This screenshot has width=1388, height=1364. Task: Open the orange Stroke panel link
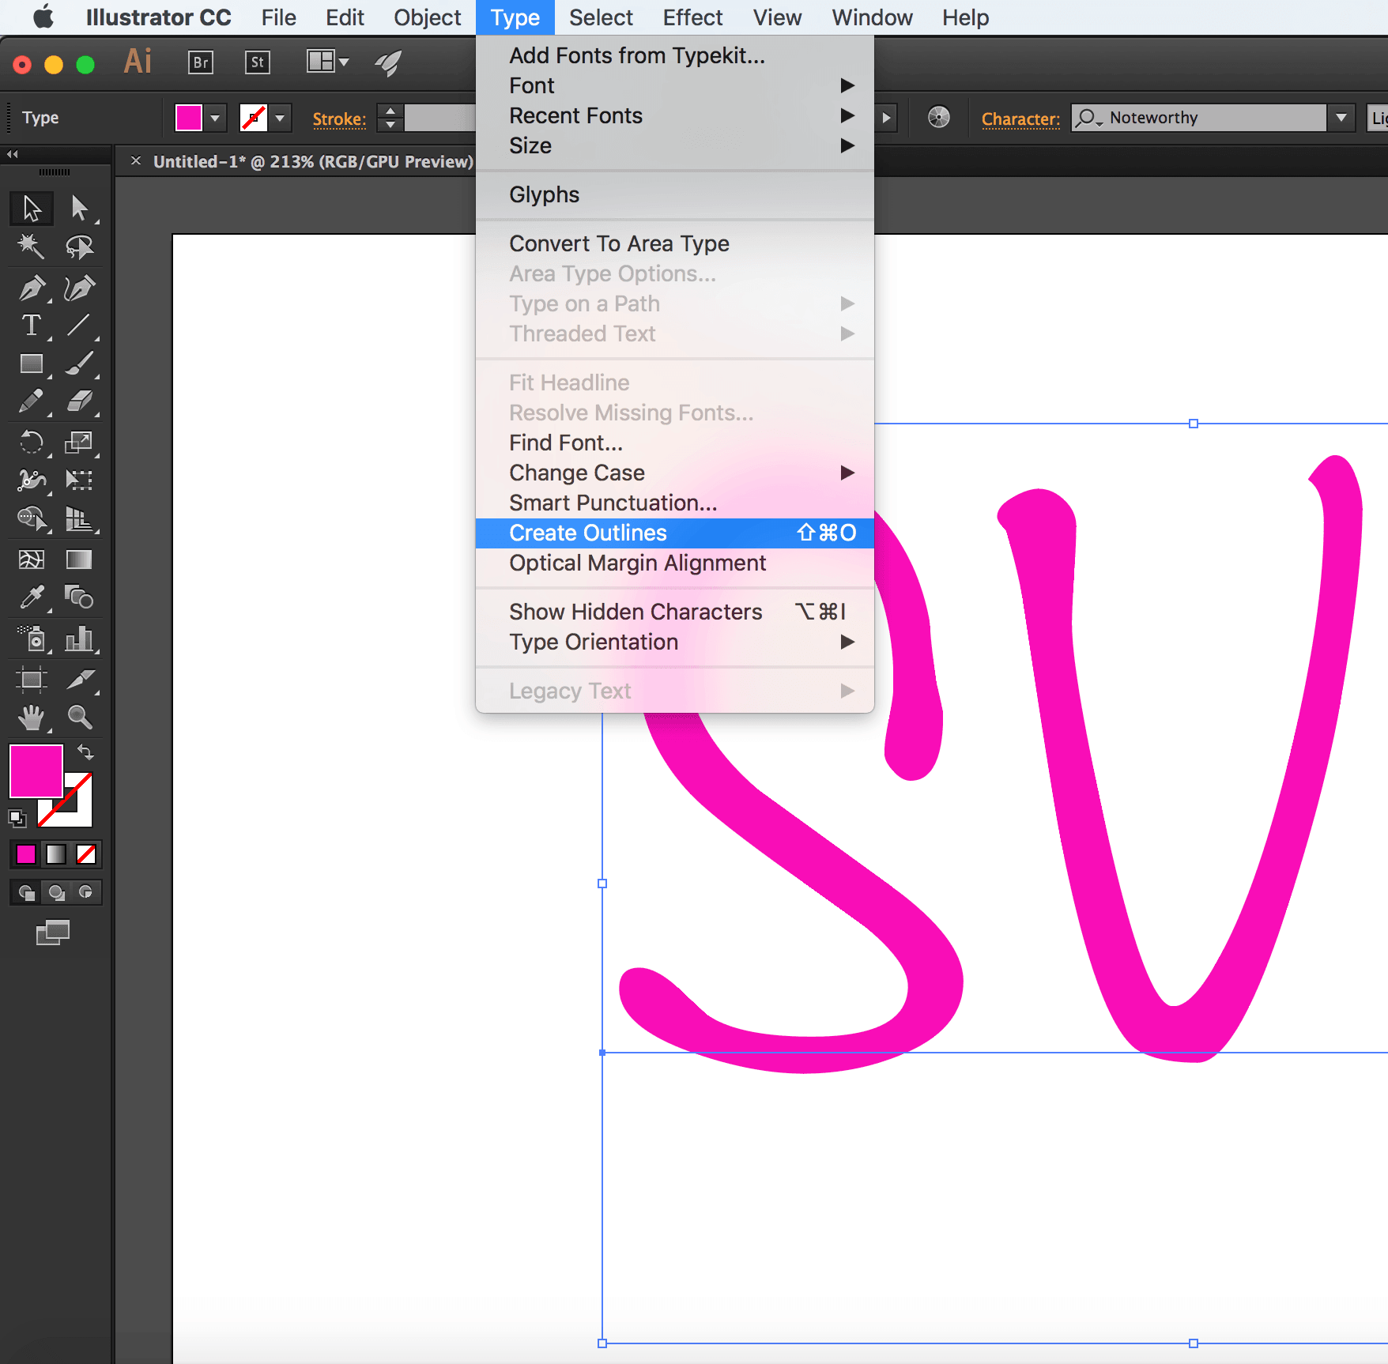click(339, 119)
